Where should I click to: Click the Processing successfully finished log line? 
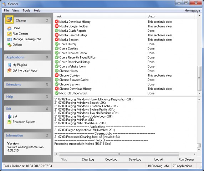[83, 144]
